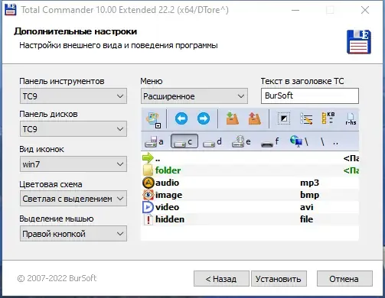Click the avi extension text
385x298 pixels.
point(306,207)
